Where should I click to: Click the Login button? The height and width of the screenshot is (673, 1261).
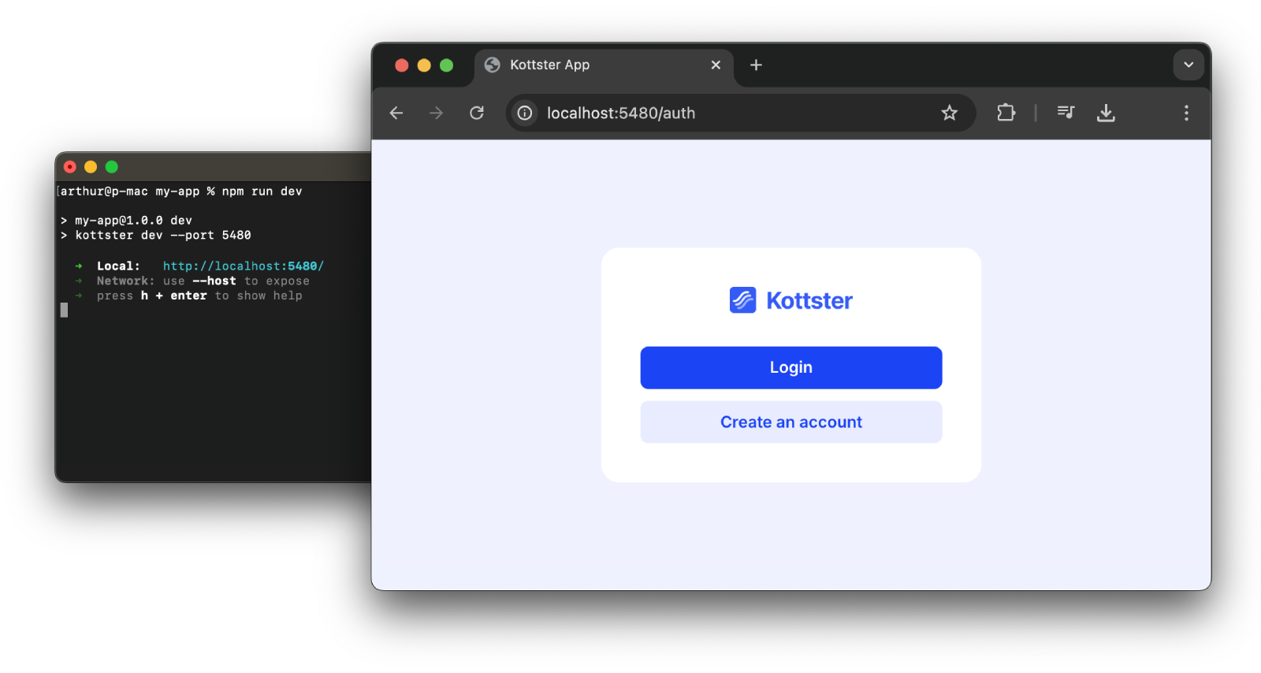[791, 367]
